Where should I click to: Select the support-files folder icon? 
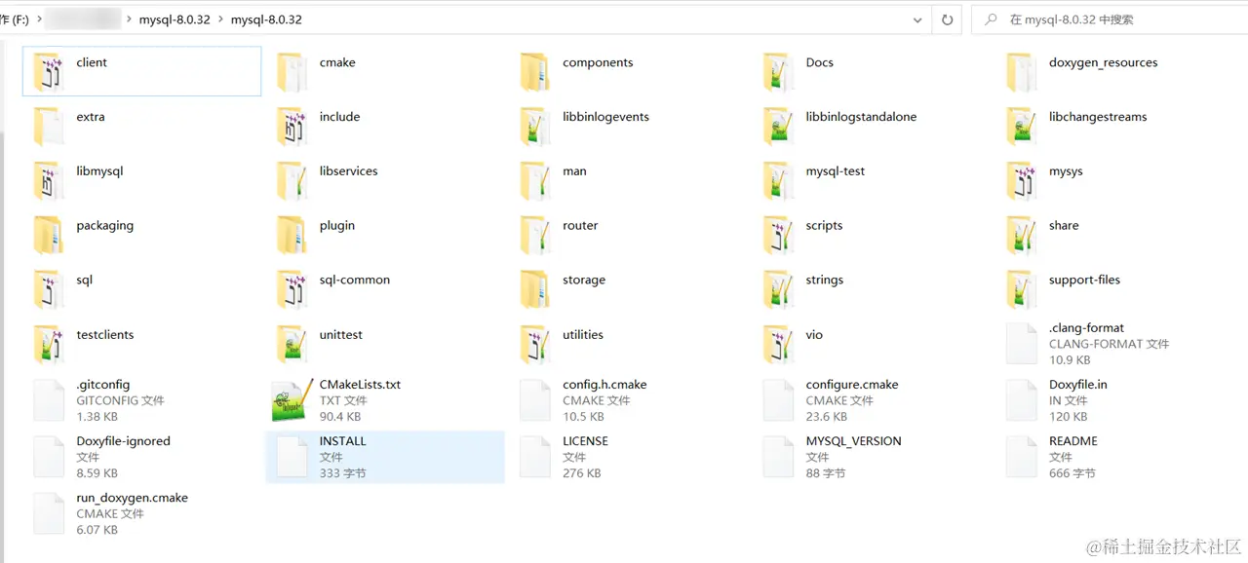click(1022, 290)
